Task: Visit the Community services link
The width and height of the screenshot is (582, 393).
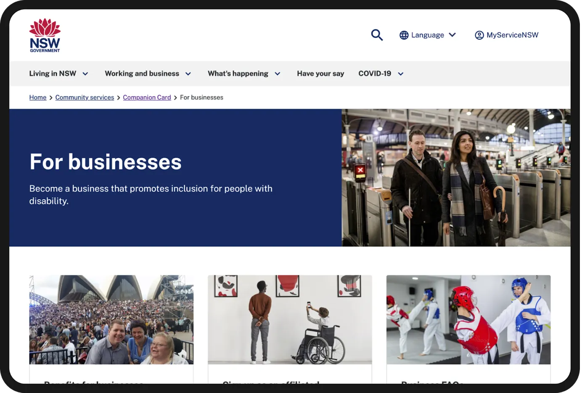Action: [x=85, y=97]
